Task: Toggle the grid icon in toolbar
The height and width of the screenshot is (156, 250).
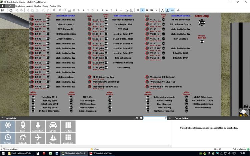Action: [69, 10]
